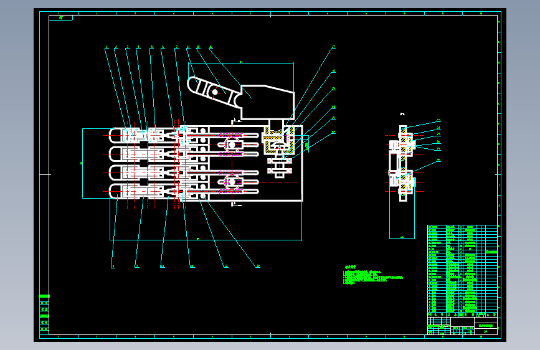Select balloon label 4 above the fingers

pos(138,47)
